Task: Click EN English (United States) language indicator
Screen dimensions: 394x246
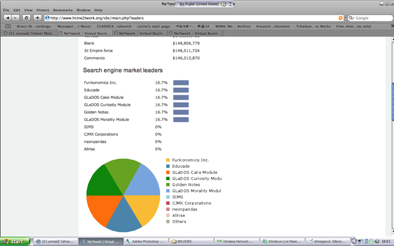Action: click(x=199, y=4)
